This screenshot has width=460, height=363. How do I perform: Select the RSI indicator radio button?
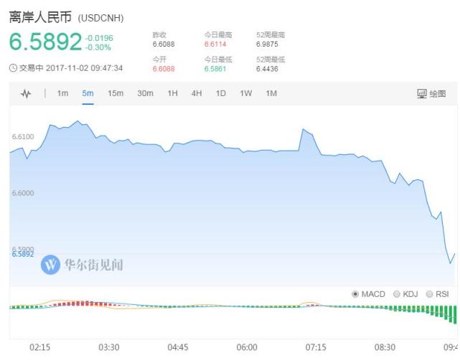pyautogui.click(x=429, y=294)
